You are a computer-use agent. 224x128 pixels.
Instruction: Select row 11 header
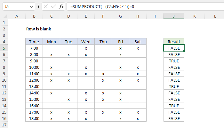pyautogui.click(x=4, y=86)
